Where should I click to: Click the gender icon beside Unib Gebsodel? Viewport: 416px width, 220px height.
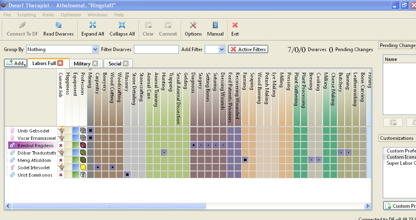[12, 131]
